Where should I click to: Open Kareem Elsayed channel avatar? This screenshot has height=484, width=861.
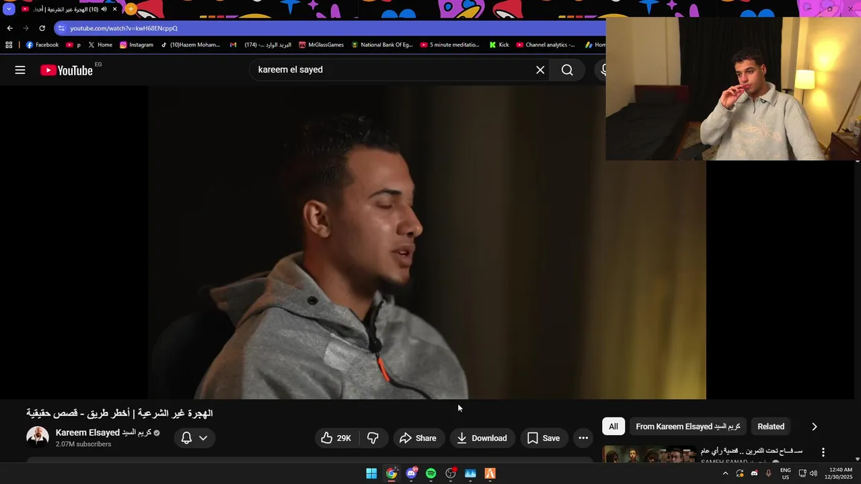pyautogui.click(x=38, y=437)
